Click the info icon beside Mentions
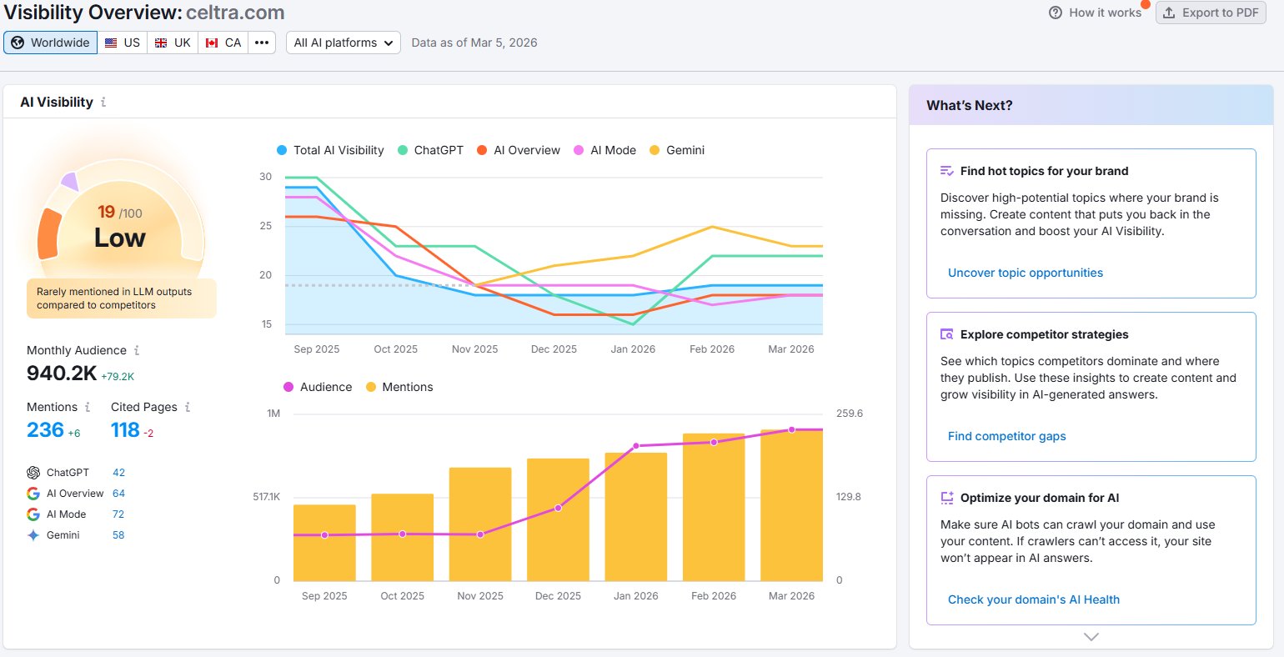This screenshot has height=657, width=1284. pyautogui.click(x=88, y=407)
